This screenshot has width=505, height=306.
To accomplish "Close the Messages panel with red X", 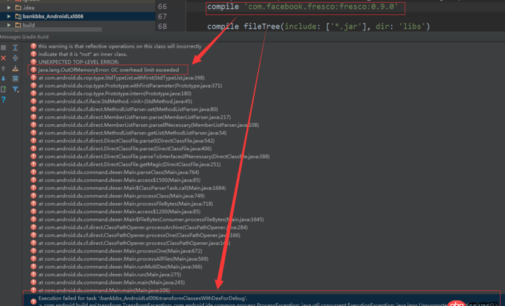I will 3,58.
